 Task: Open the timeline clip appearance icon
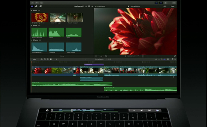point(168,59)
